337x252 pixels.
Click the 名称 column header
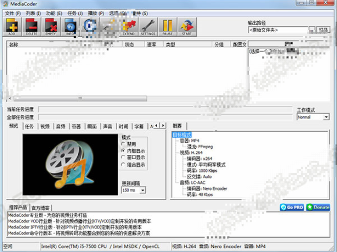13,44
